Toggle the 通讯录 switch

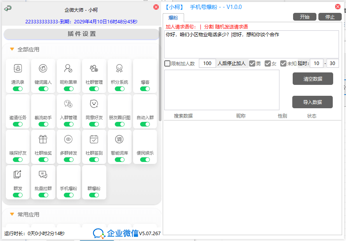tap(18, 89)
